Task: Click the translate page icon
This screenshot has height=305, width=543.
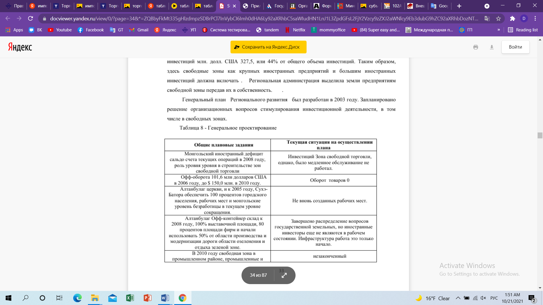Action: click(487, 19)
